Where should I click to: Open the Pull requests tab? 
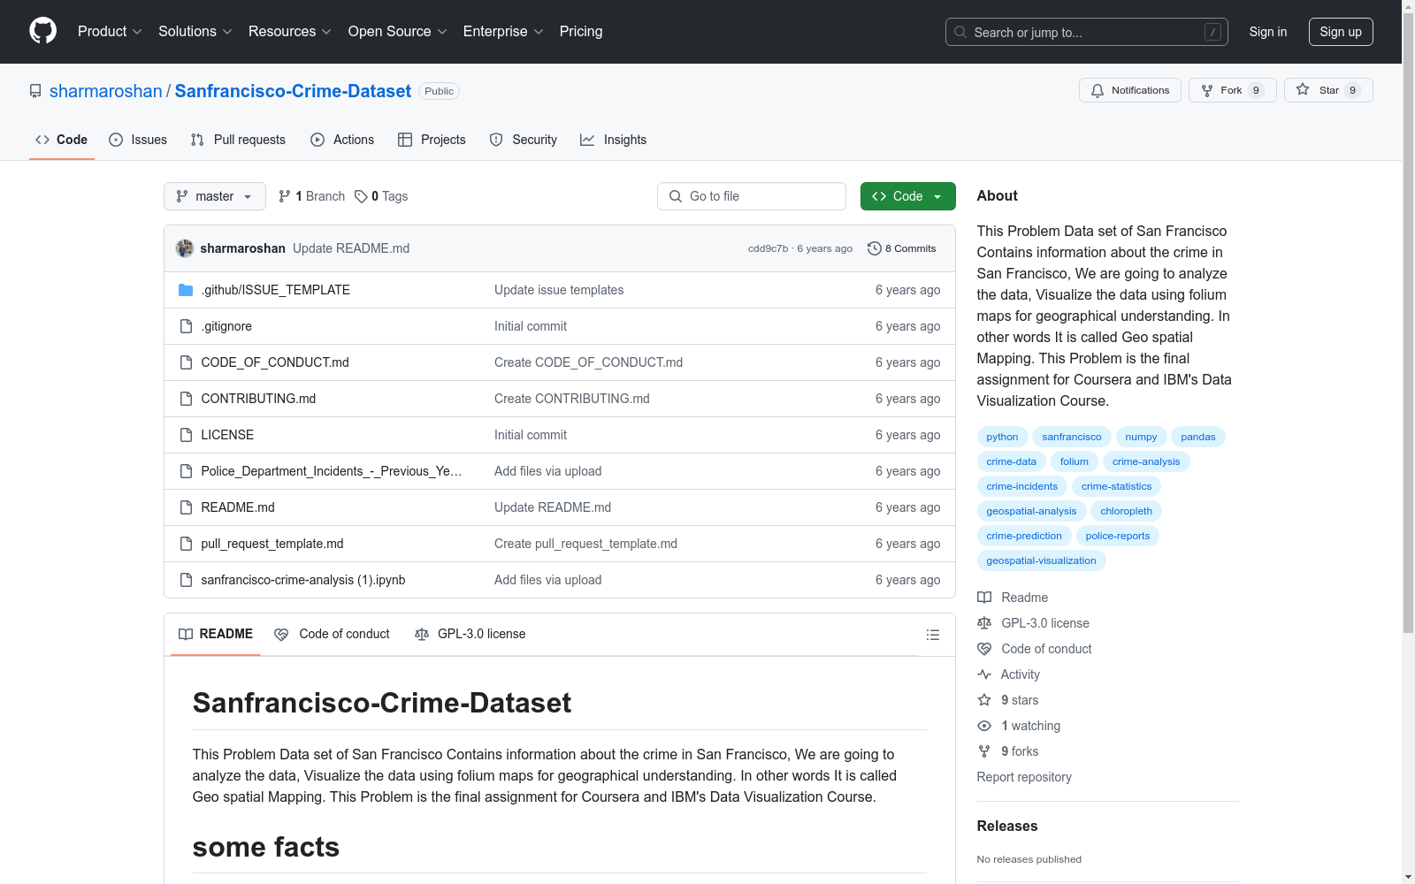(238, 140)
